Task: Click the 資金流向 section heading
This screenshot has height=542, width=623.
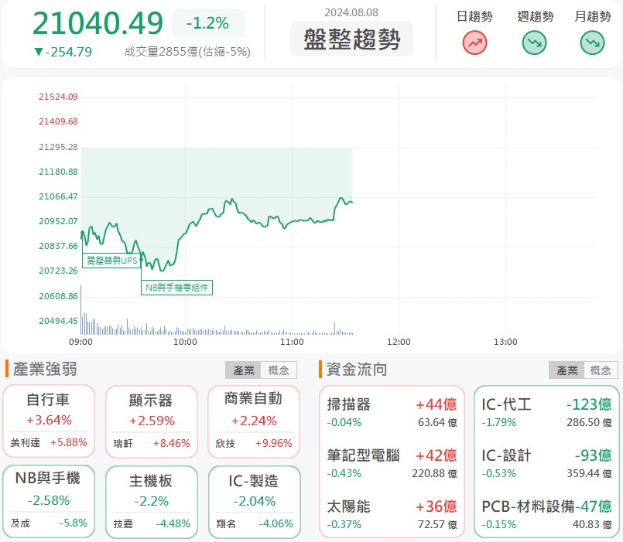Action: tap(357, 369)
